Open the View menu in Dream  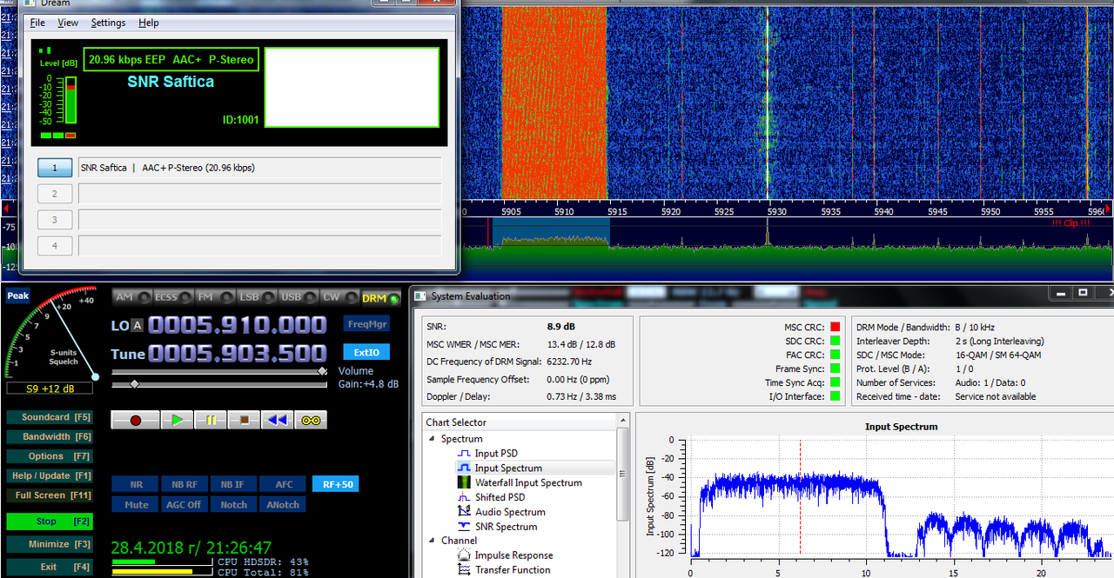(x=68, y=23)
